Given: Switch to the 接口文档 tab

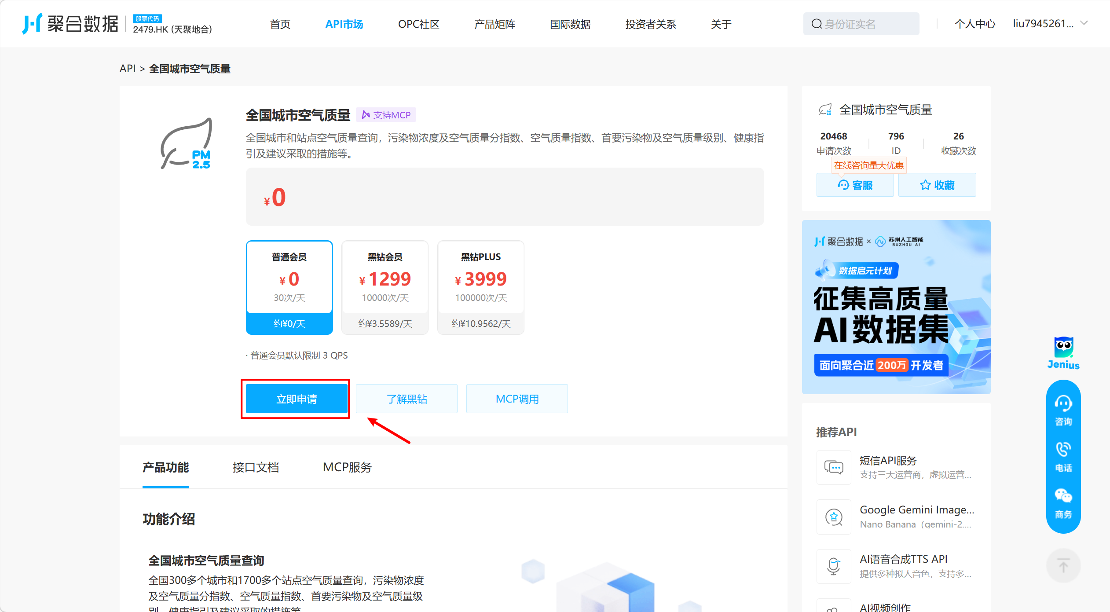Looking at the screenshot, I should pos(255,467).
